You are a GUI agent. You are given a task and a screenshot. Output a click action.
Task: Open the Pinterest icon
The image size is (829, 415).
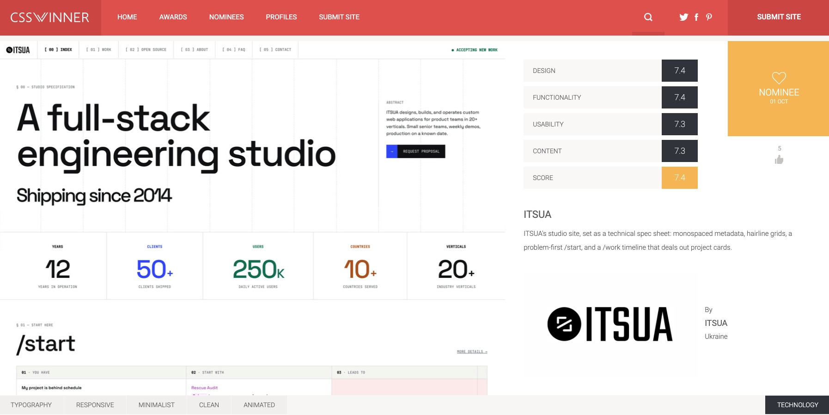coord(709,17)
